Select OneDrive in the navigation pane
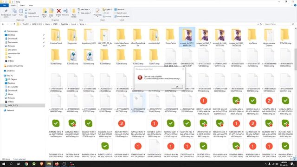Screen dimensions: 297x167 pos(11,71)
